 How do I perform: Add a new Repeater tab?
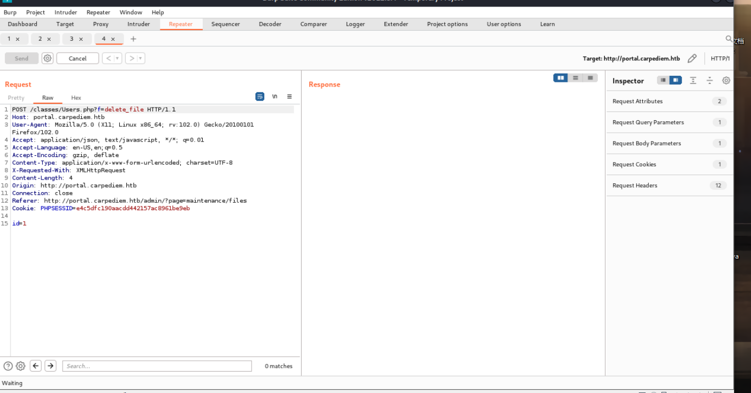[133, 39]
